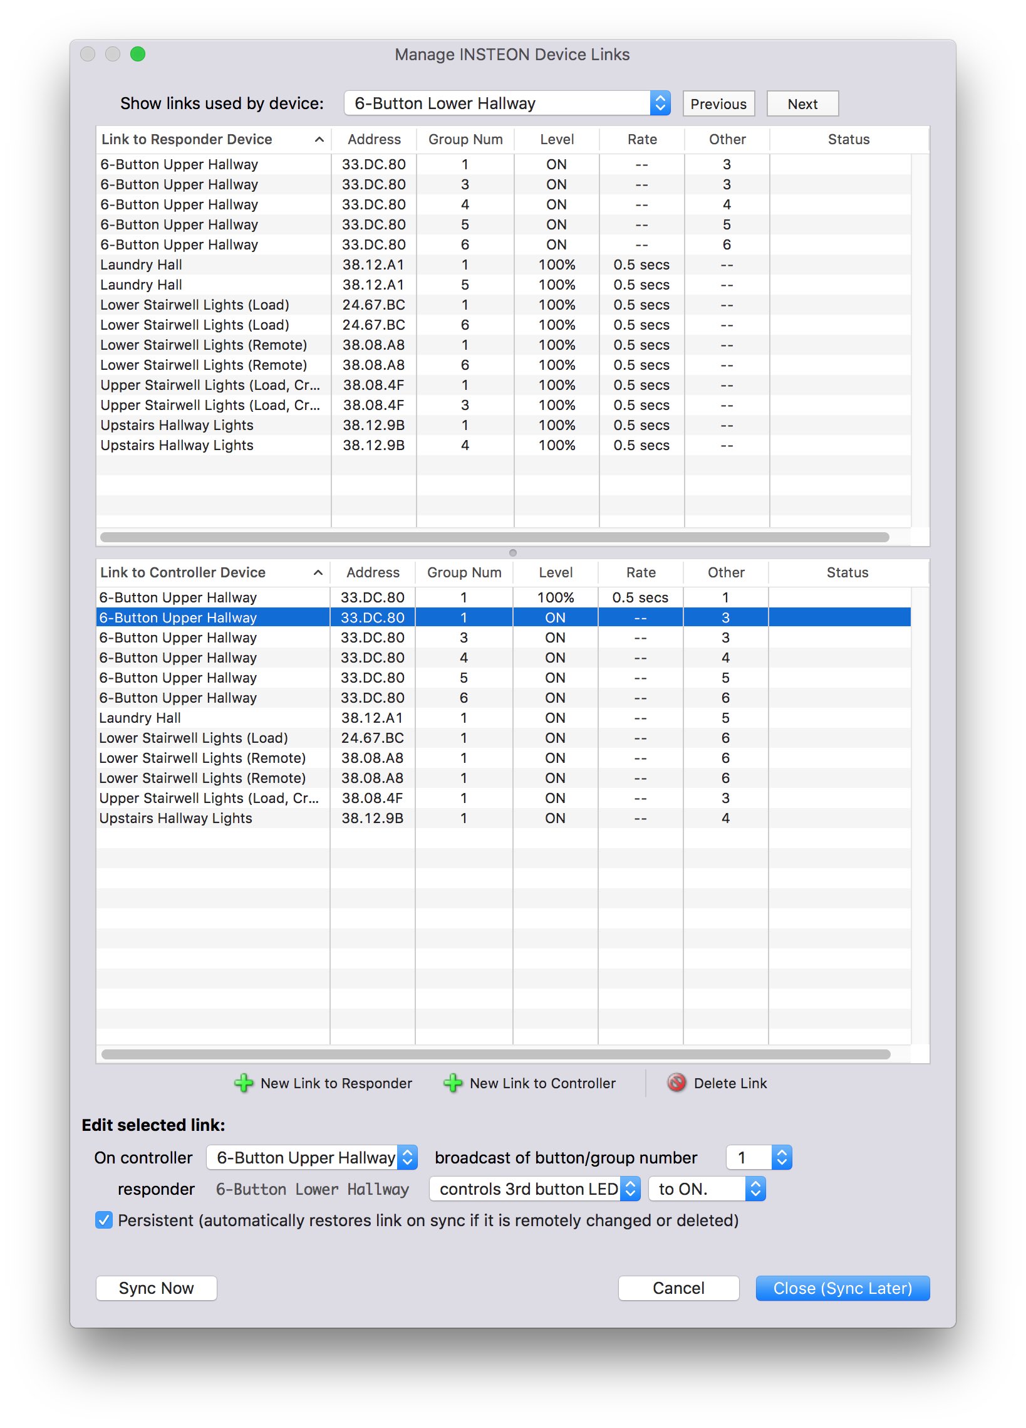Image resolution: width=1026 pixels, height=1428 pixels.
Task: Click the responder table Rate column header
Action: [x=642, y=139]
